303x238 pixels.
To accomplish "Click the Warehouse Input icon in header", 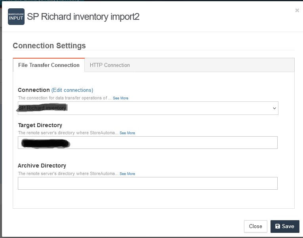I will click(x=16, y=17).
